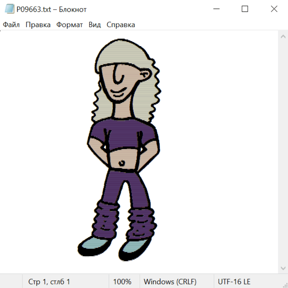Click the P09663.txt – Блокнот title text
Image resolution: width=288 pixels, height=288 pixels.
click(52, 10)
